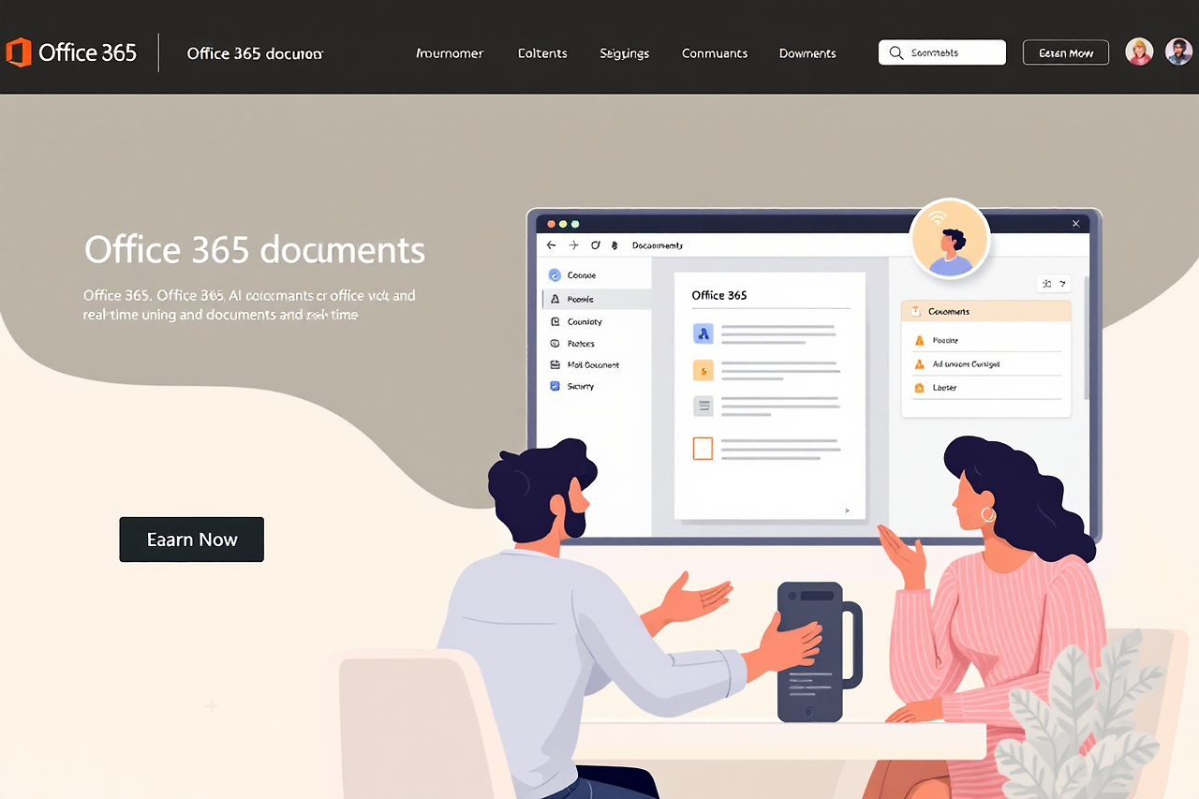Viewport: 1199px width, 799px height.
Task: Click the orange icon beside 'Ad unaom Conaiget'
Action: coord(919,364)
